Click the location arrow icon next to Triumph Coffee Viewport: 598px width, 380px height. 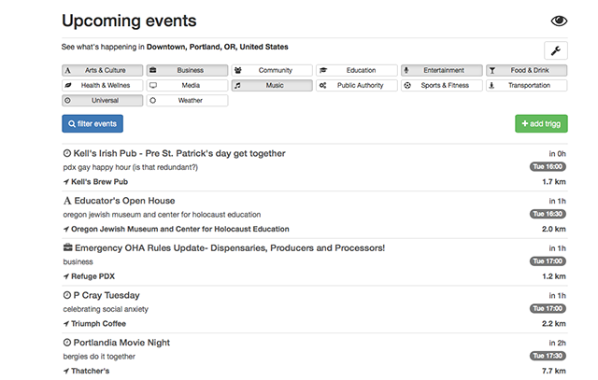66,324
